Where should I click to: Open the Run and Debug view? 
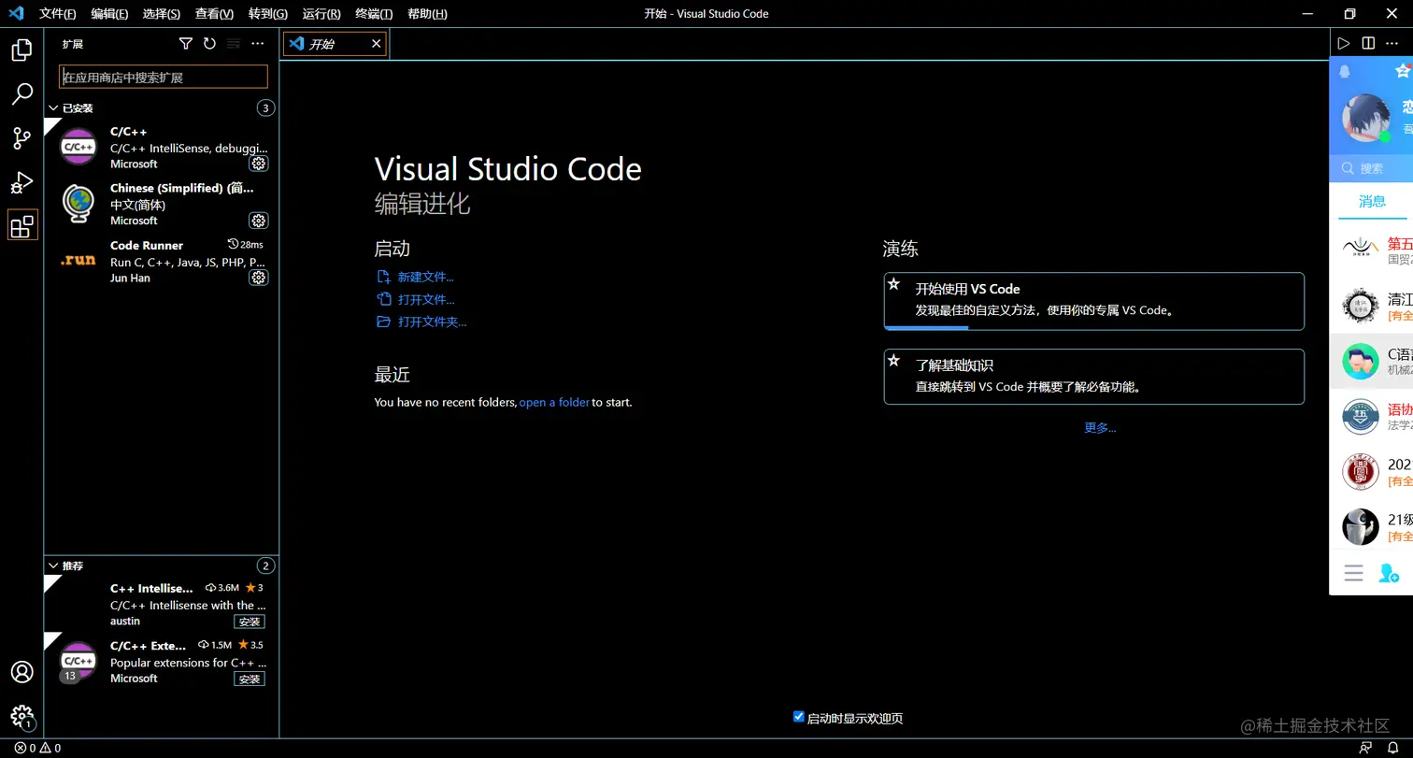point(21,182)
